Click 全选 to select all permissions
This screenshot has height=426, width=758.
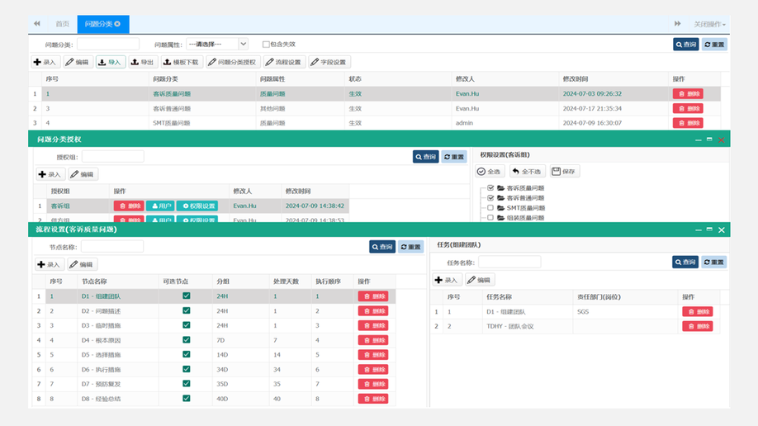tap(490, 172)
